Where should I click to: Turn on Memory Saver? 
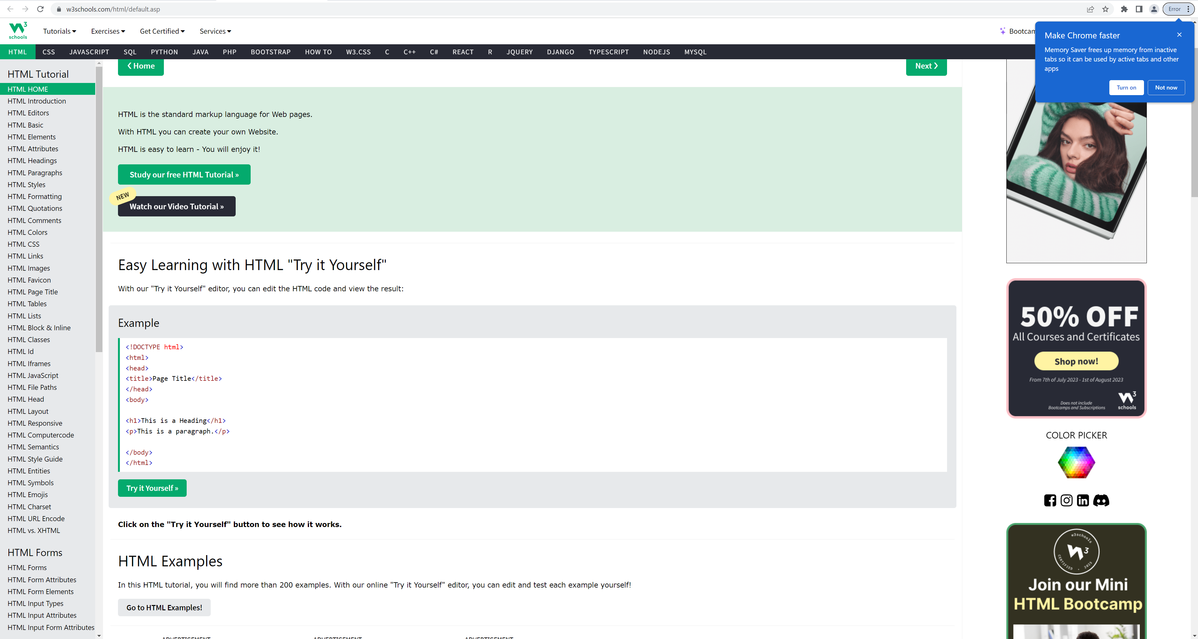[x=1126, y=87]
